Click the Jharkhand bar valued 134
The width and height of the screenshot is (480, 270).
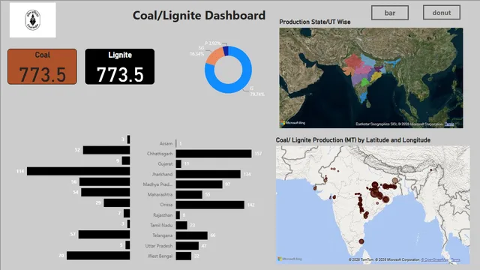(208, 174)
